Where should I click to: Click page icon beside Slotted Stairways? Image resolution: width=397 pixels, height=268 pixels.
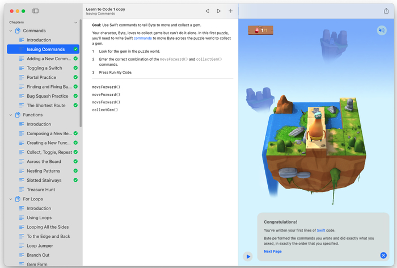[22, 180]
